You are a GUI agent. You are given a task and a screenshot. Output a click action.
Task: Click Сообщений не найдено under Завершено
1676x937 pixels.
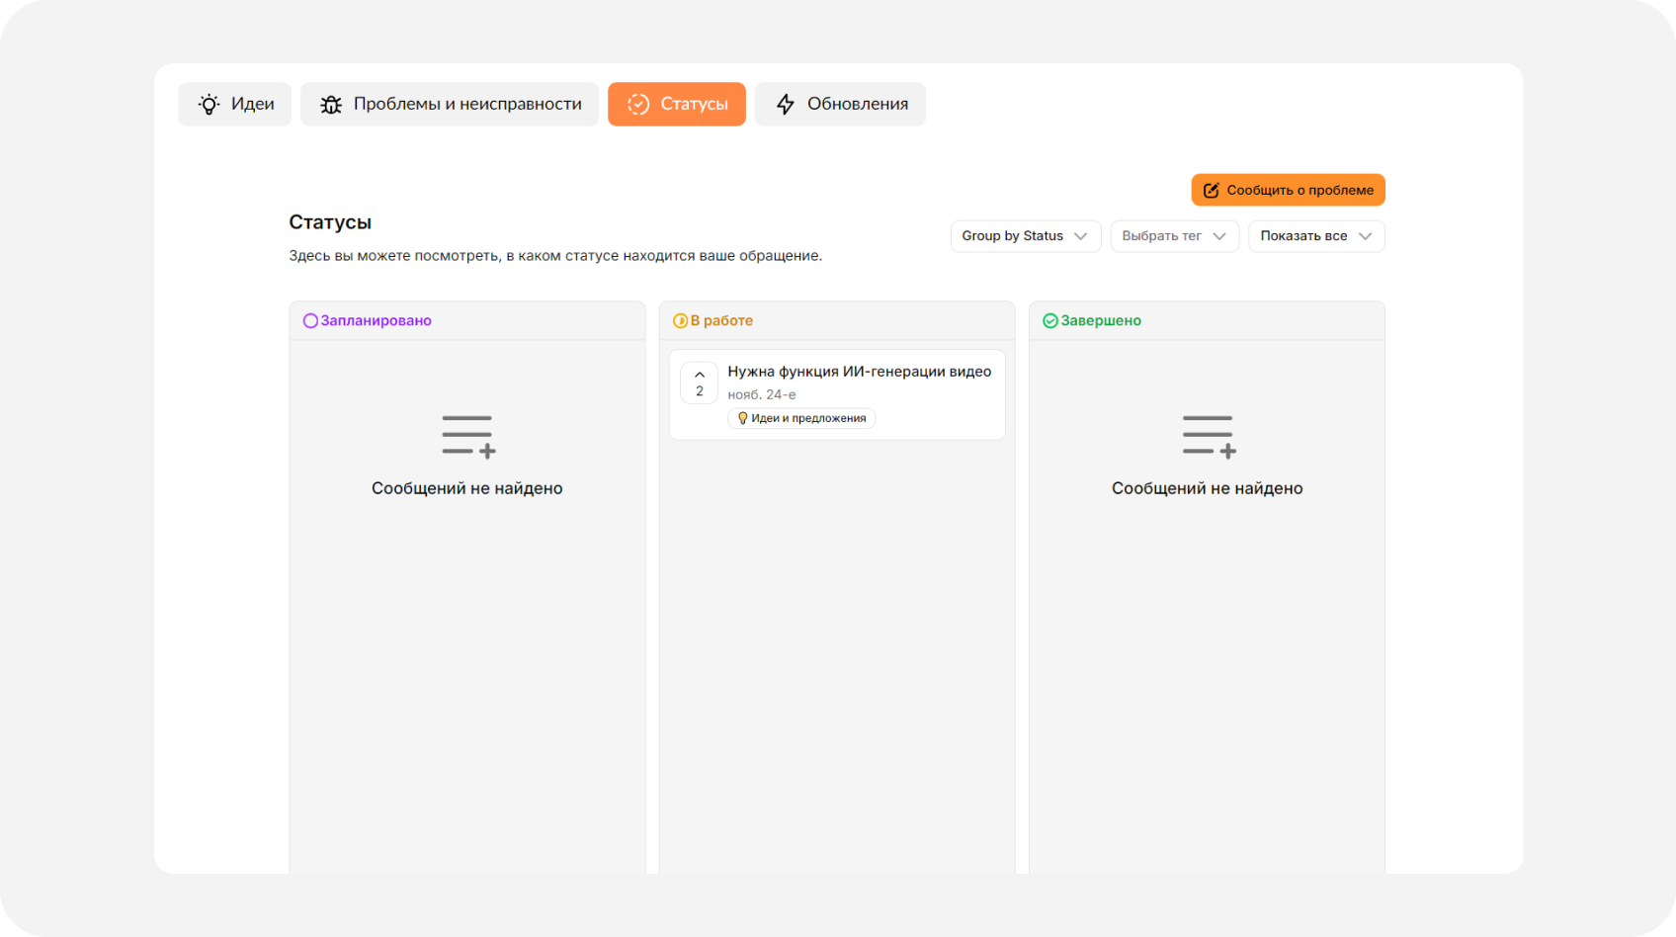pos(1208,488)
